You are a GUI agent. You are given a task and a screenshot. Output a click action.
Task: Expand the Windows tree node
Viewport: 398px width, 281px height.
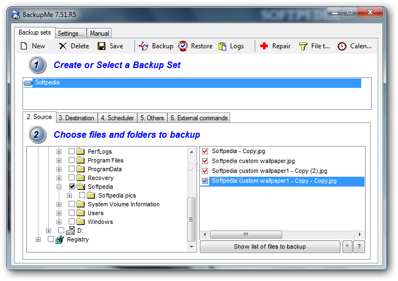tap(59, 222)
